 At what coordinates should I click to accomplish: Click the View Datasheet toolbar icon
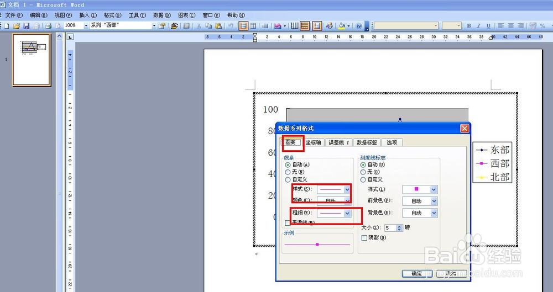pyautogui.click(x=186, y=26)
